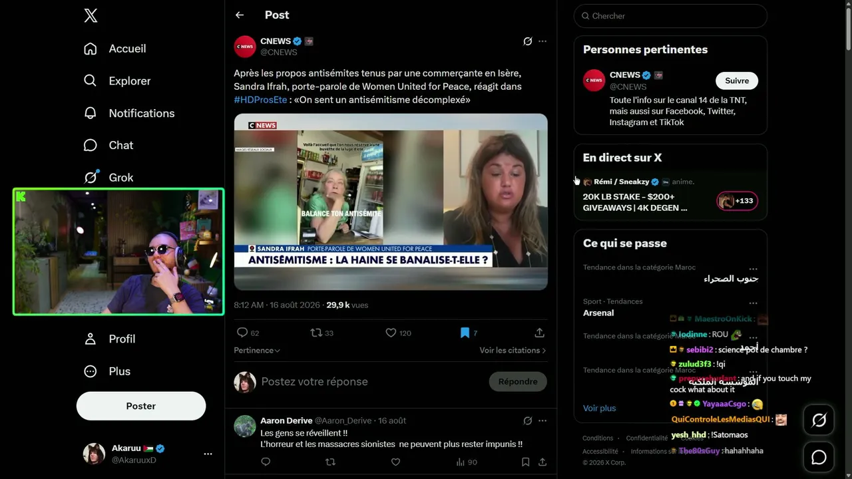Screen dimensions: 852x479
Task: Click Grok icon on the CNEWS post
Action: tap(528, 41)
